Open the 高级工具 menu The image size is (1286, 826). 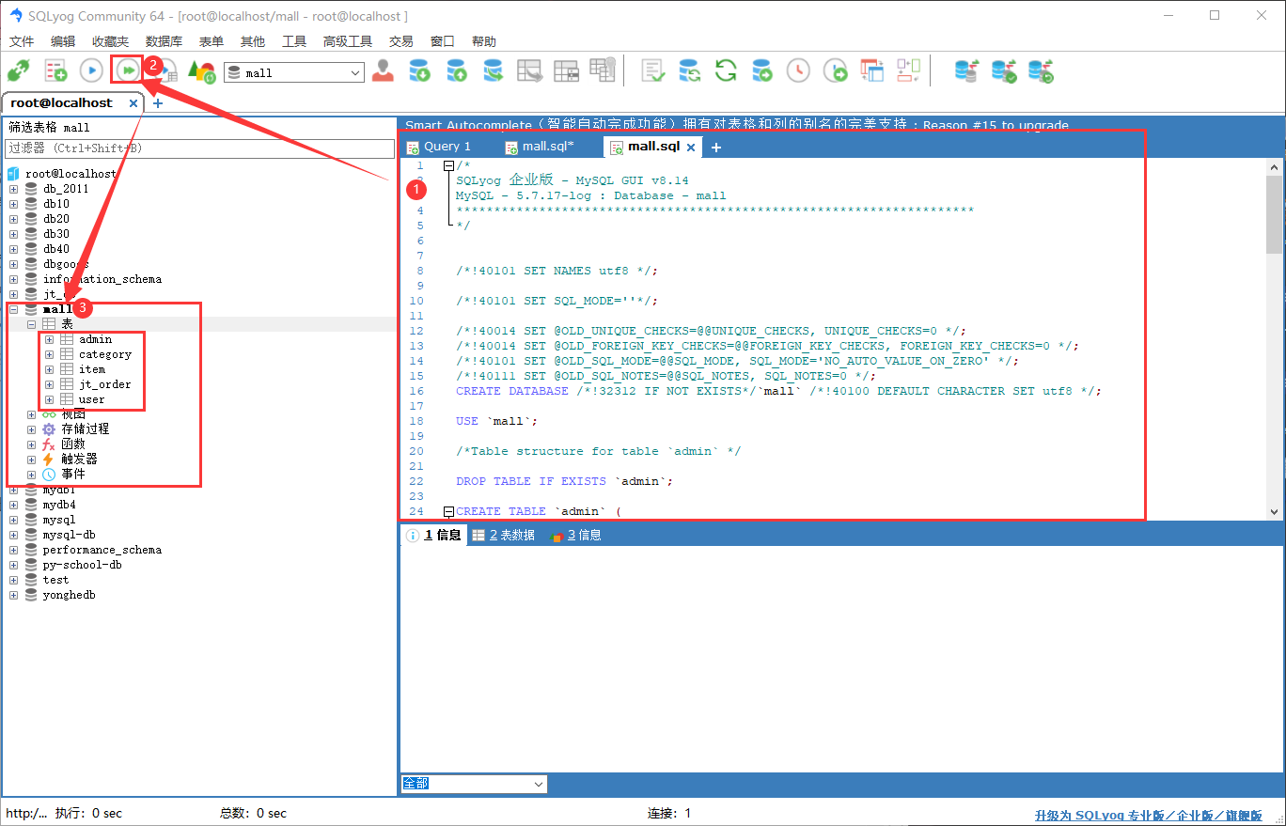348,41
